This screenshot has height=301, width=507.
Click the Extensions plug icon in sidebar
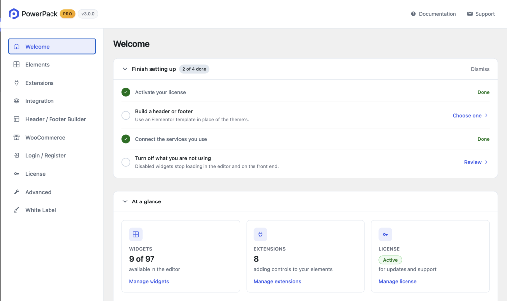16,83
